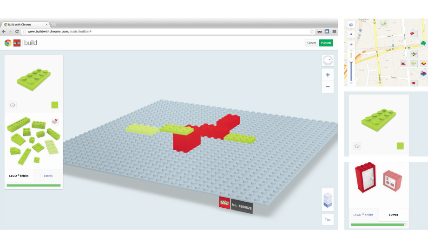Click the build title text in header

coord(30,43)
